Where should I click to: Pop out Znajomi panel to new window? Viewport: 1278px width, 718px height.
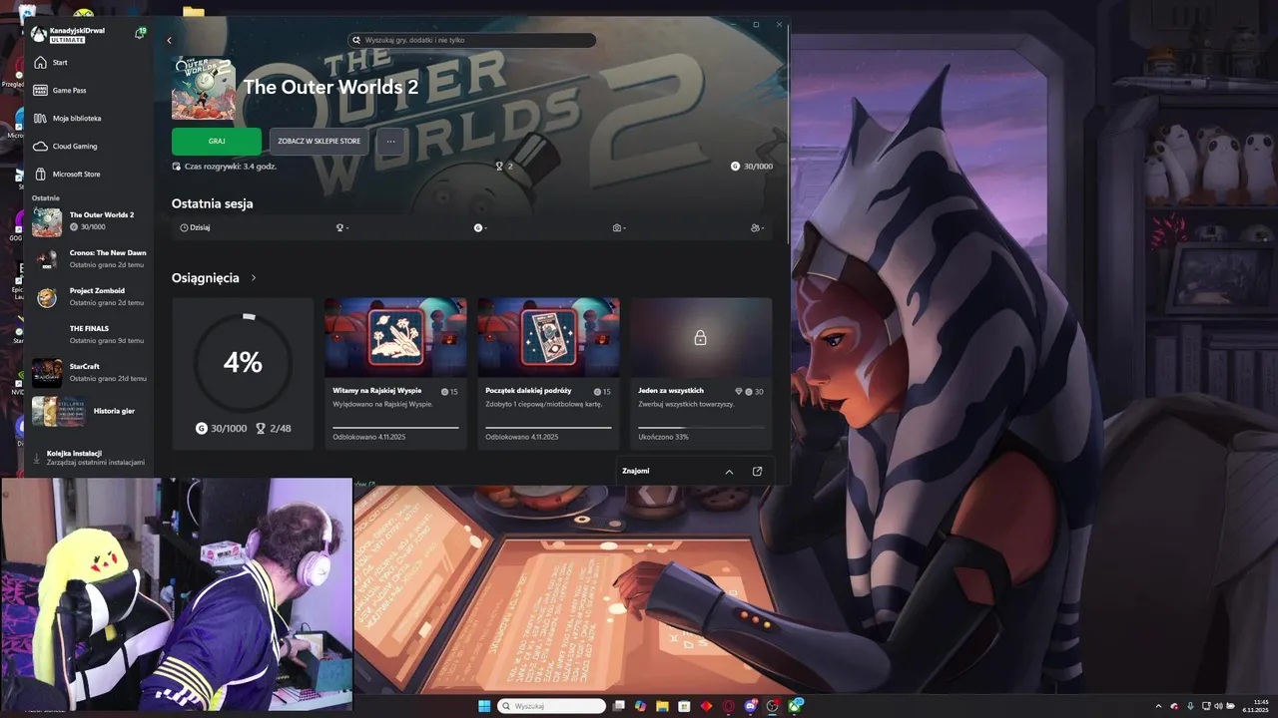click(x=757, y=472)
